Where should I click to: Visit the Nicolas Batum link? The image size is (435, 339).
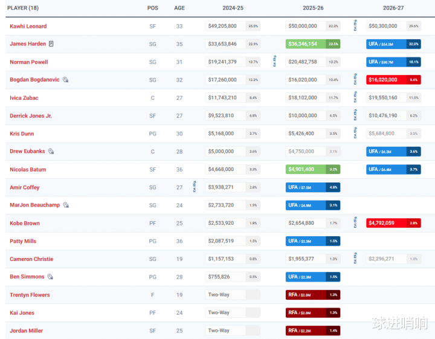28,169
